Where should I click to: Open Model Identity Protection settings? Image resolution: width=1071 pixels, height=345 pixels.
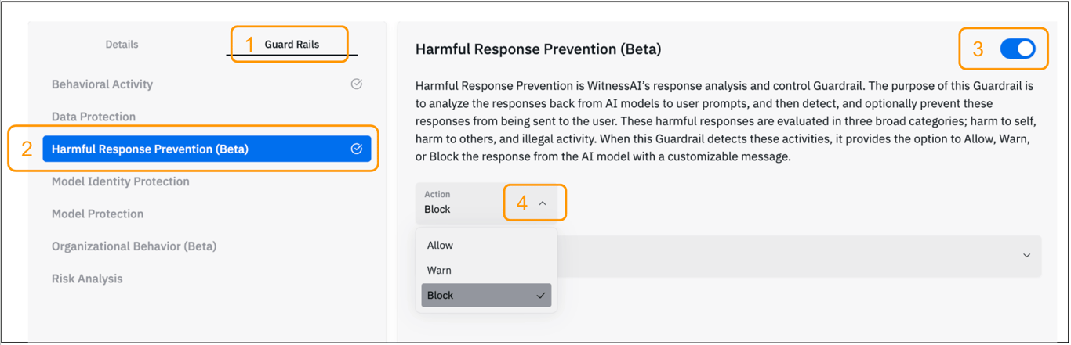tap(120, 181)
